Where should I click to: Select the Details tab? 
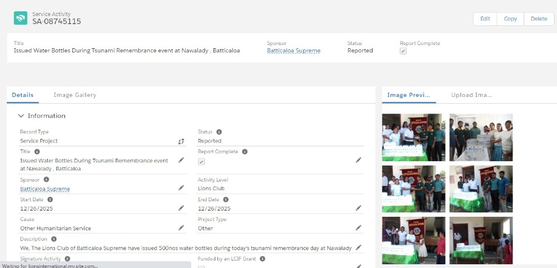coord(22,95)
